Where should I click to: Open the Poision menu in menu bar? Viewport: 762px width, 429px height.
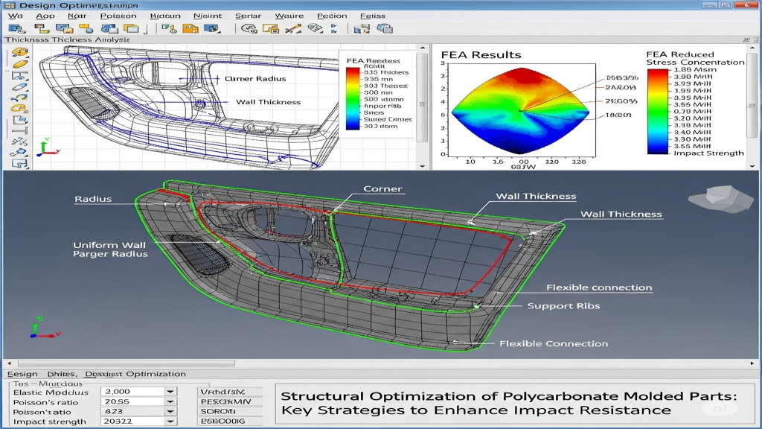point(118,16)
